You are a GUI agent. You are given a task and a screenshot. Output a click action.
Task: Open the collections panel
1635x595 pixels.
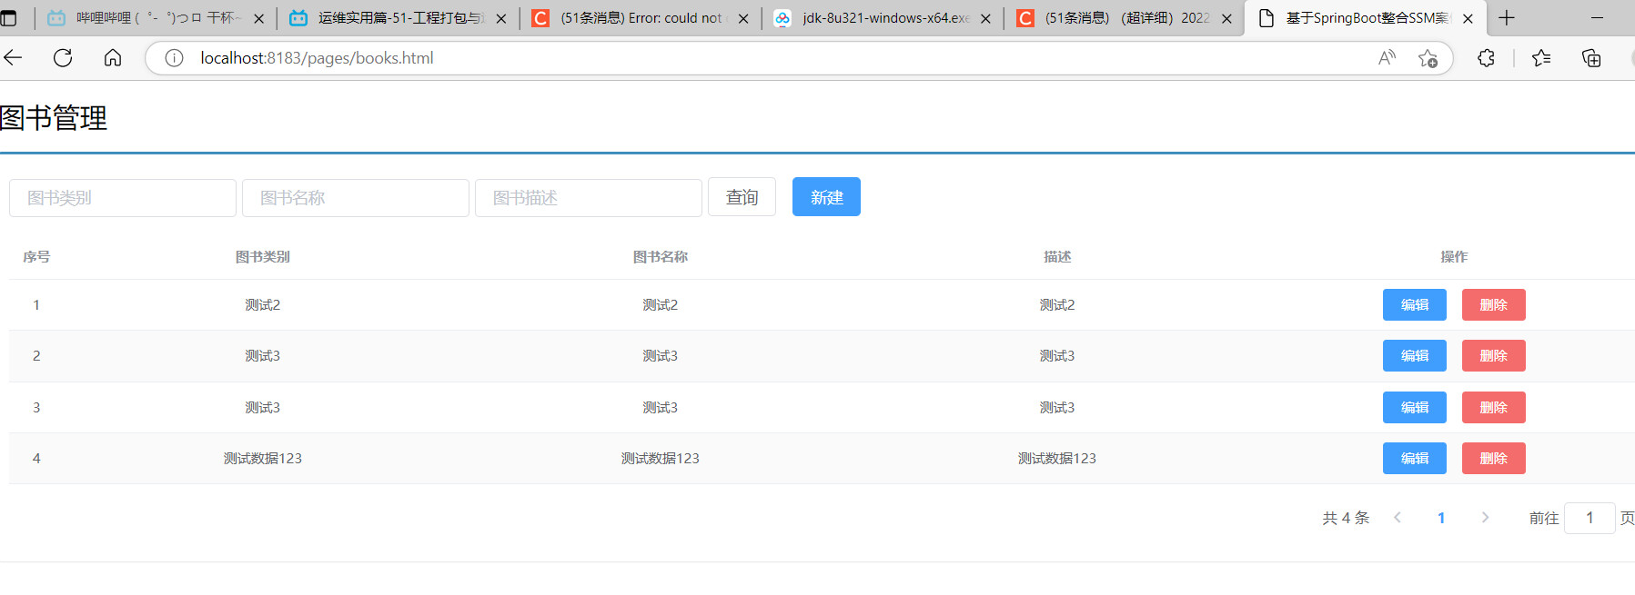tap(1591, 58)
